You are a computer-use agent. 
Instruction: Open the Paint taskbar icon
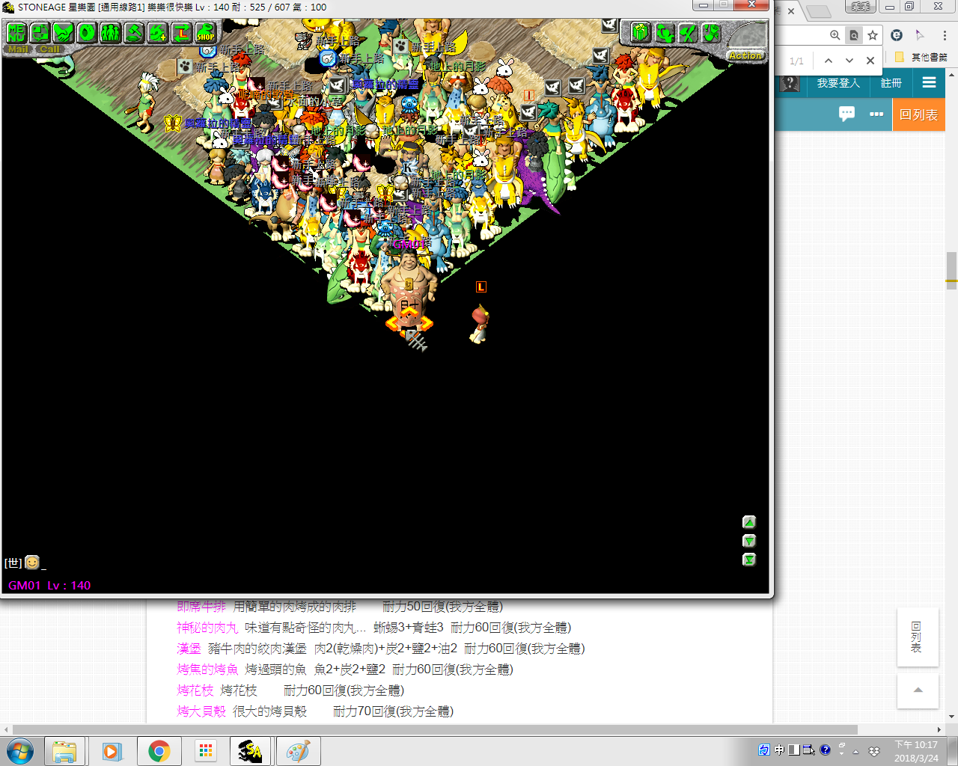pyautogui.click(x=298, y=751)
